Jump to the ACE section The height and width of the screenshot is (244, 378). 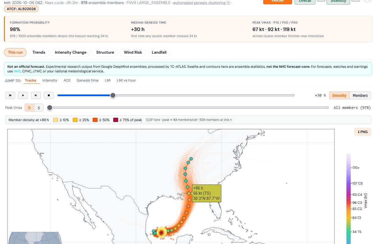click(x=67, y=80)
